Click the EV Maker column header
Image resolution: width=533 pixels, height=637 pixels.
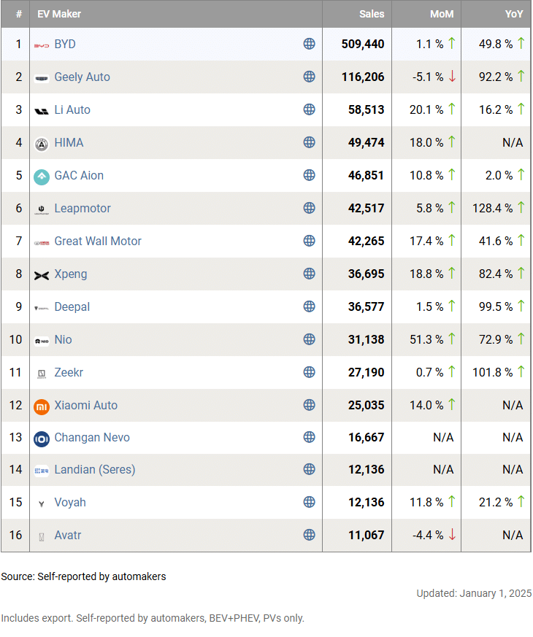click(x=59, y=14)
